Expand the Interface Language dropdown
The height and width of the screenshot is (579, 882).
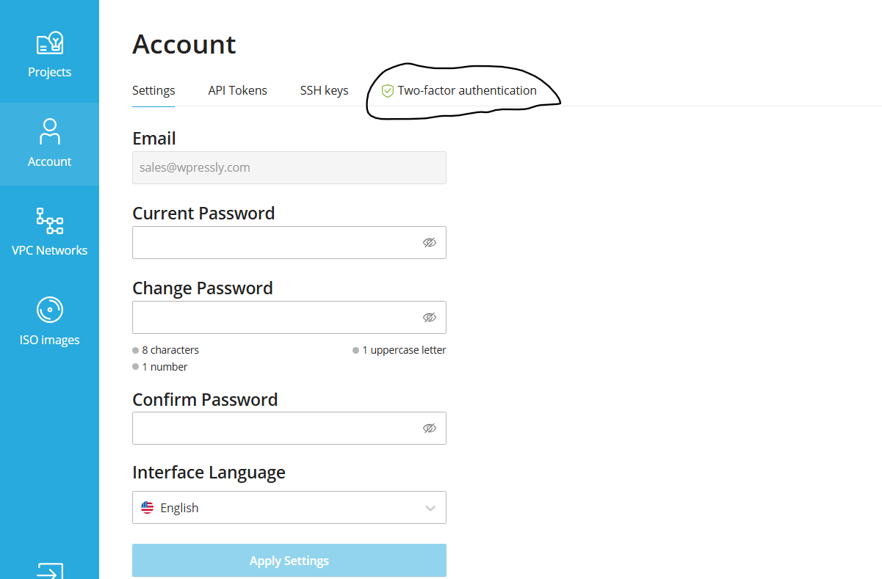click(430, 507)
